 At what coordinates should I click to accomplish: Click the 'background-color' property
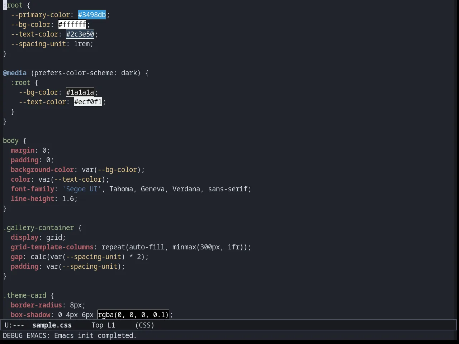tap(42, 169)
